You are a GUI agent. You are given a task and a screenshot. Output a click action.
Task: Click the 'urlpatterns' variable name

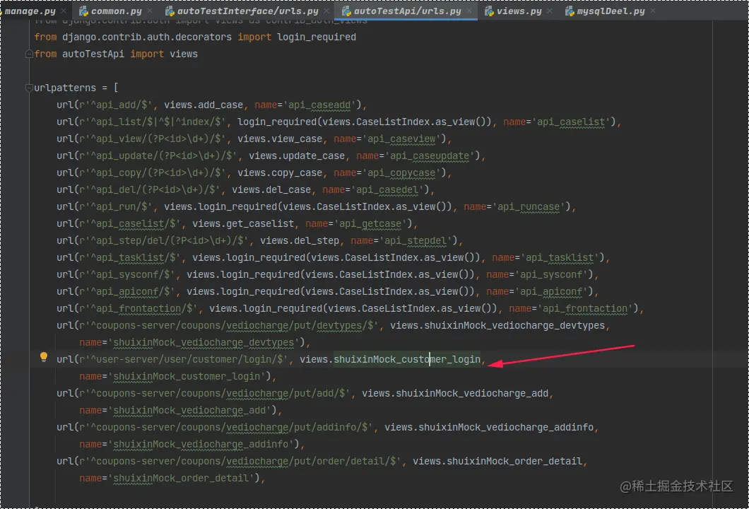pos(65,88)
